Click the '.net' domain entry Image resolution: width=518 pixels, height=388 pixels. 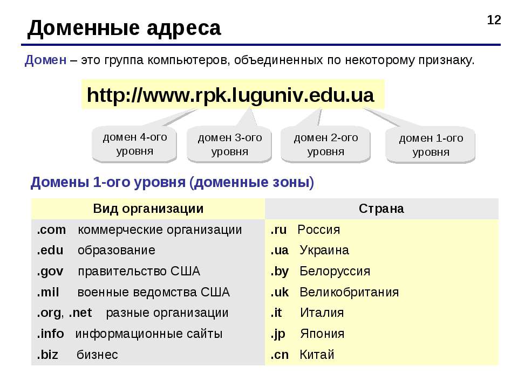point(80,313)
